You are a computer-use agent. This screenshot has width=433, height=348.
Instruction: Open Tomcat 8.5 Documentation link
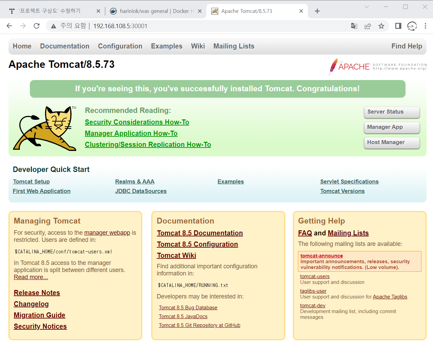200,233
